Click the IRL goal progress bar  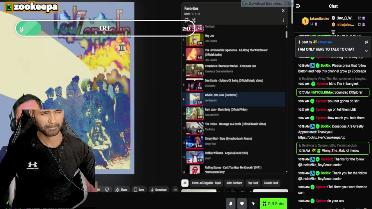coord(105,28)
